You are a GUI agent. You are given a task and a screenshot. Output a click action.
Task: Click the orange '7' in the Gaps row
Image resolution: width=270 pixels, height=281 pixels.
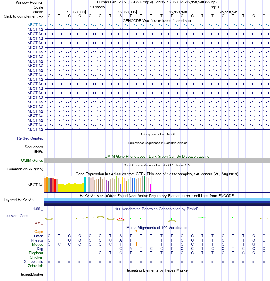pyautogui.click(x=136, y=232)
